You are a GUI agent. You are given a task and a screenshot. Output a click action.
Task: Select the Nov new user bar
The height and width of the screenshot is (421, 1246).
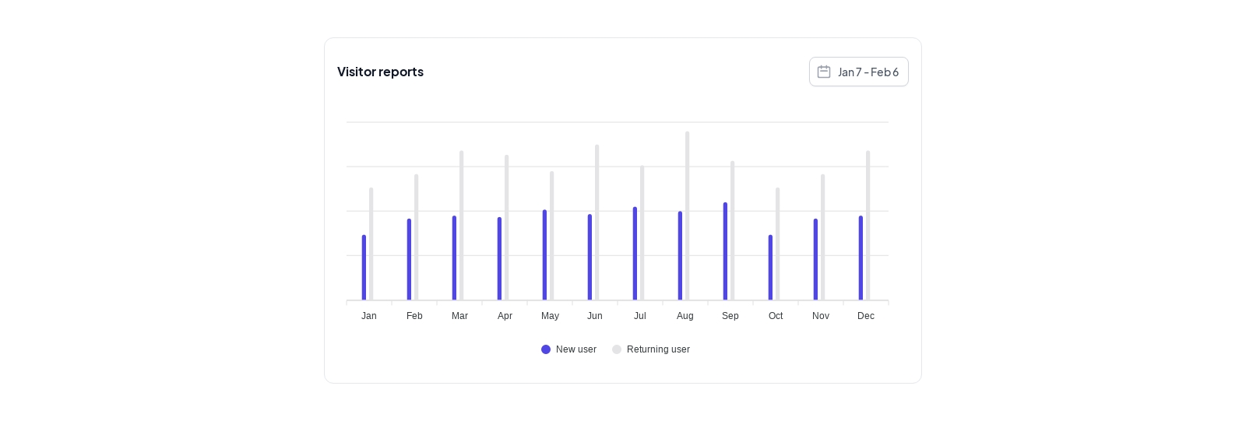[x=815, y=259]
